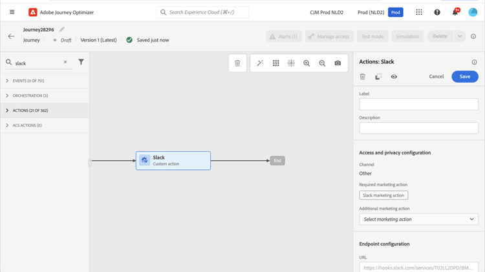Click the Draft status label
Screen dimensions: 485x272
(x=66, y=40)
